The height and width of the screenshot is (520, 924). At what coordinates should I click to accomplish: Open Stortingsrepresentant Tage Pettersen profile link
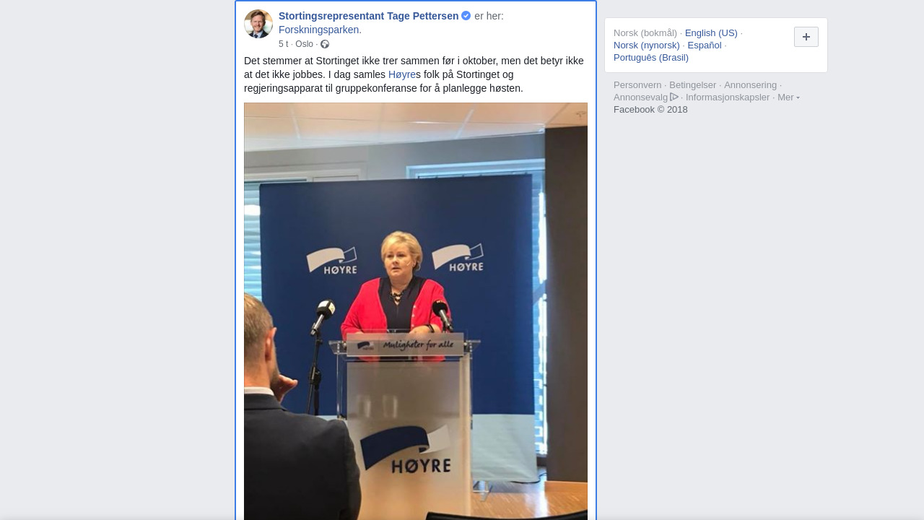tap(368, 16)
